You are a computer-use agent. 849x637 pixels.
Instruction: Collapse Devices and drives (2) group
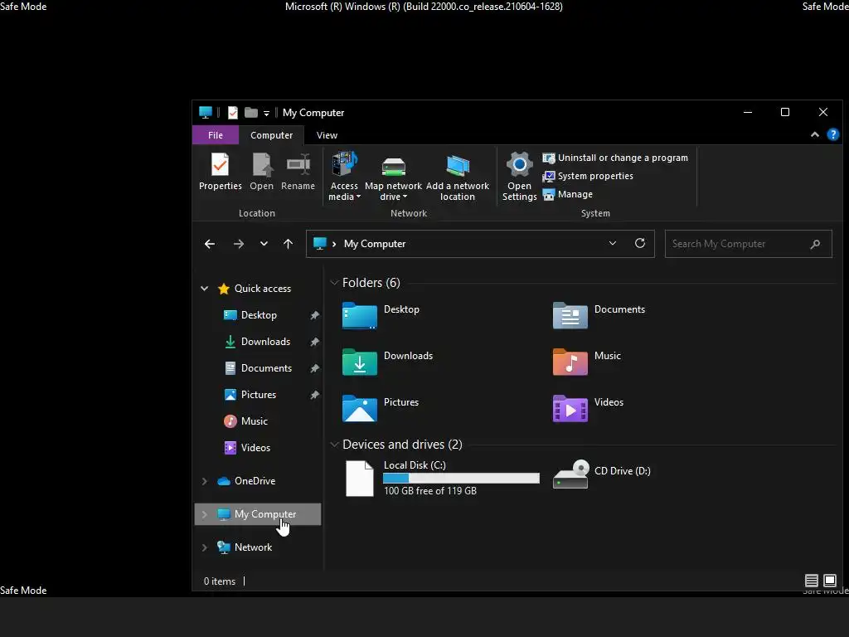(x=334, y=445)
